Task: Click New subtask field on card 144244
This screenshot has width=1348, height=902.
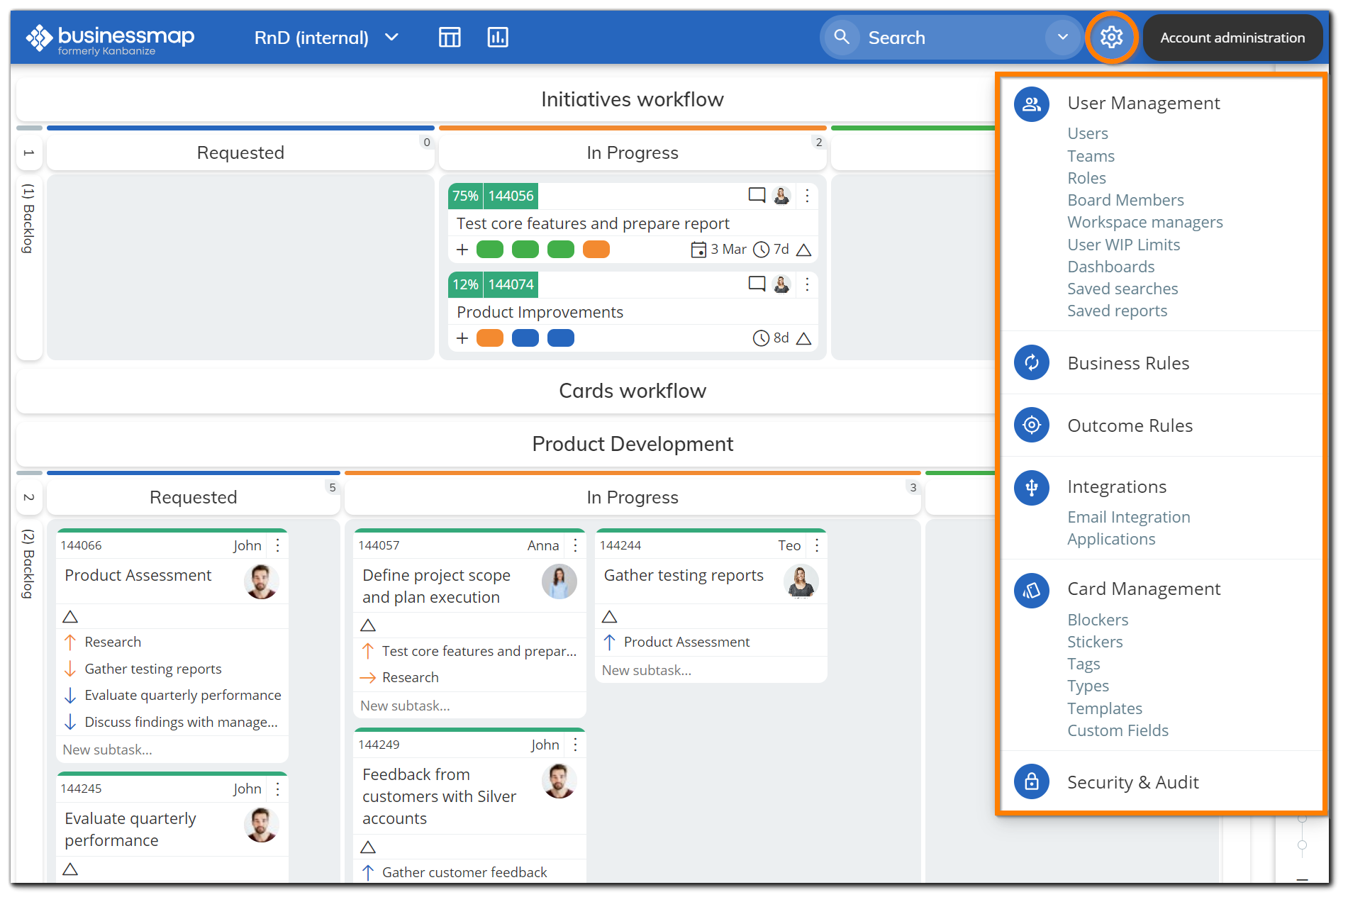Action: point(711,670)
